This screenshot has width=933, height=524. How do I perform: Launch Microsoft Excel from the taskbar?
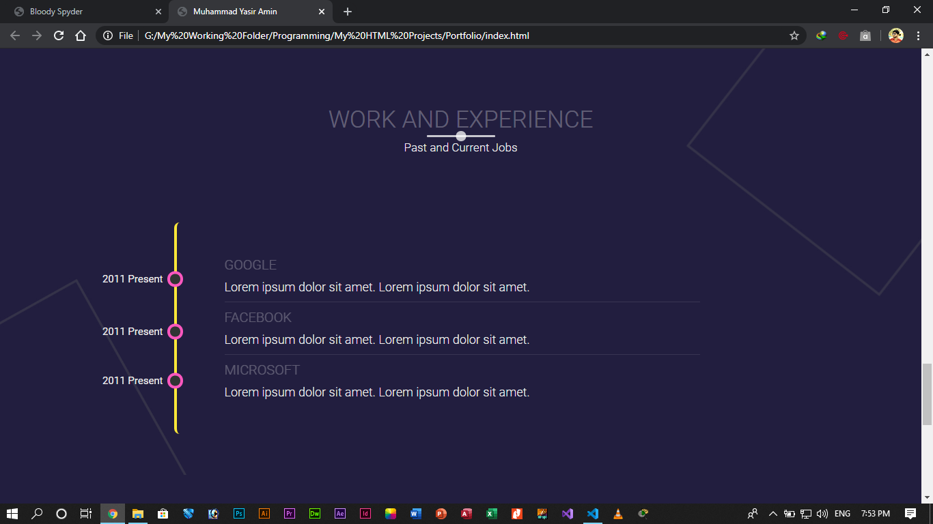coord(492,514)
